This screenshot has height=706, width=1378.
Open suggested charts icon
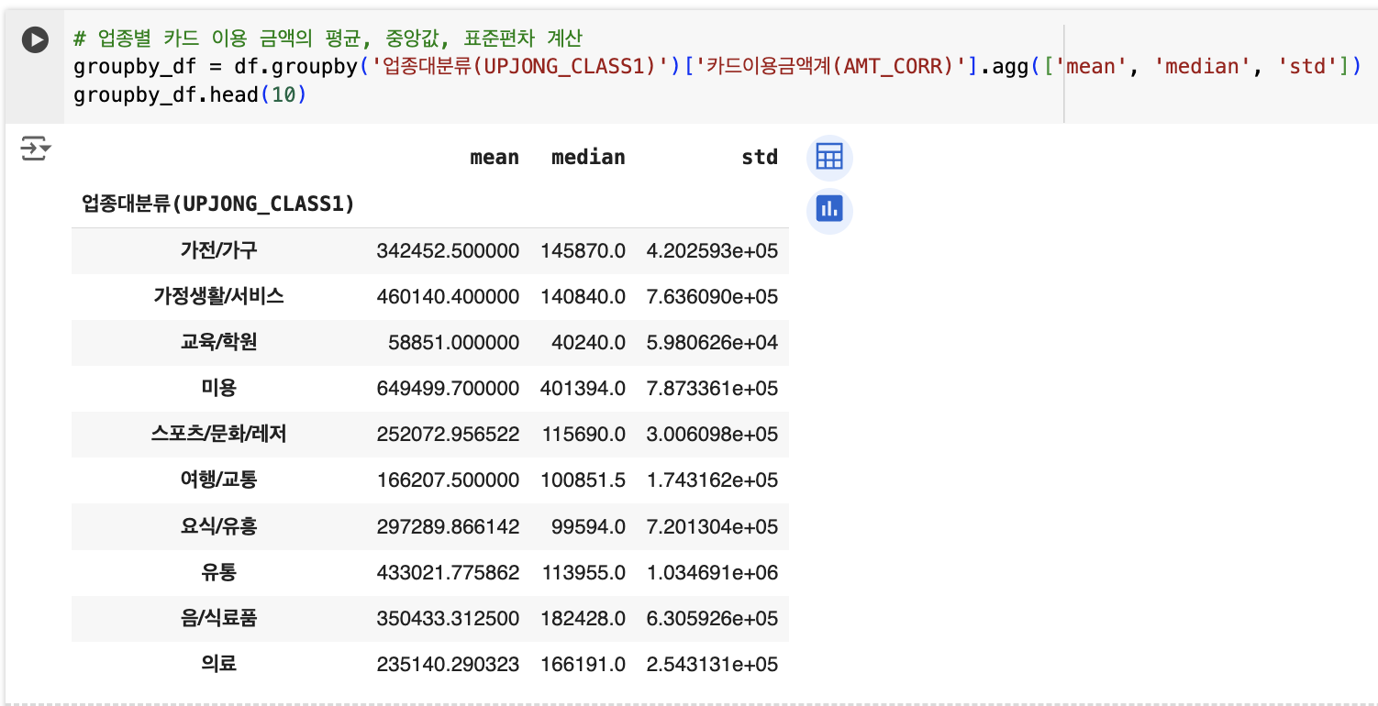pos(829,210)
